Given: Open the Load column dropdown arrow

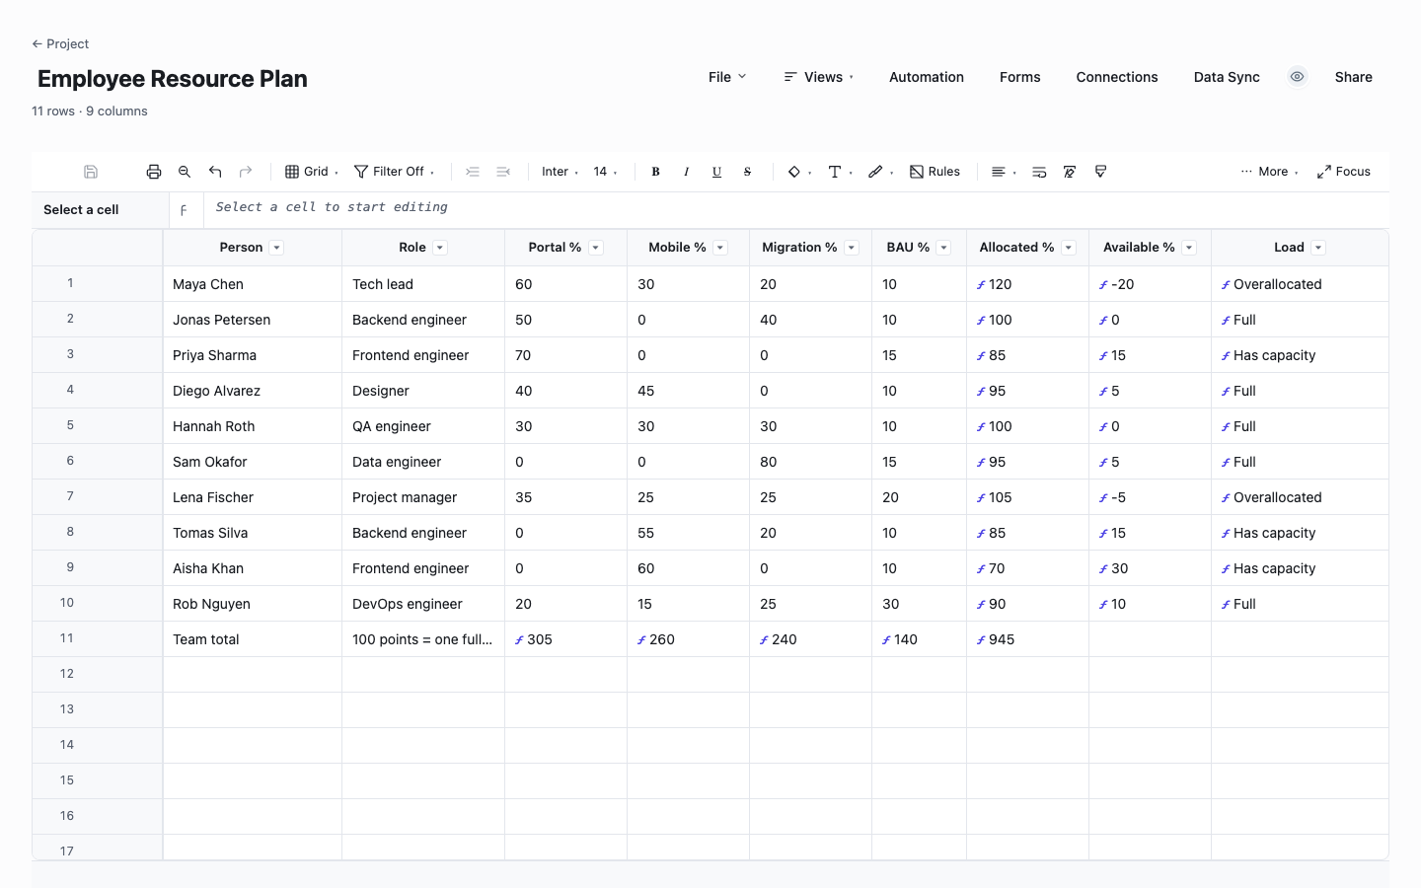Looking at the screenshot, I should 1318,248.
